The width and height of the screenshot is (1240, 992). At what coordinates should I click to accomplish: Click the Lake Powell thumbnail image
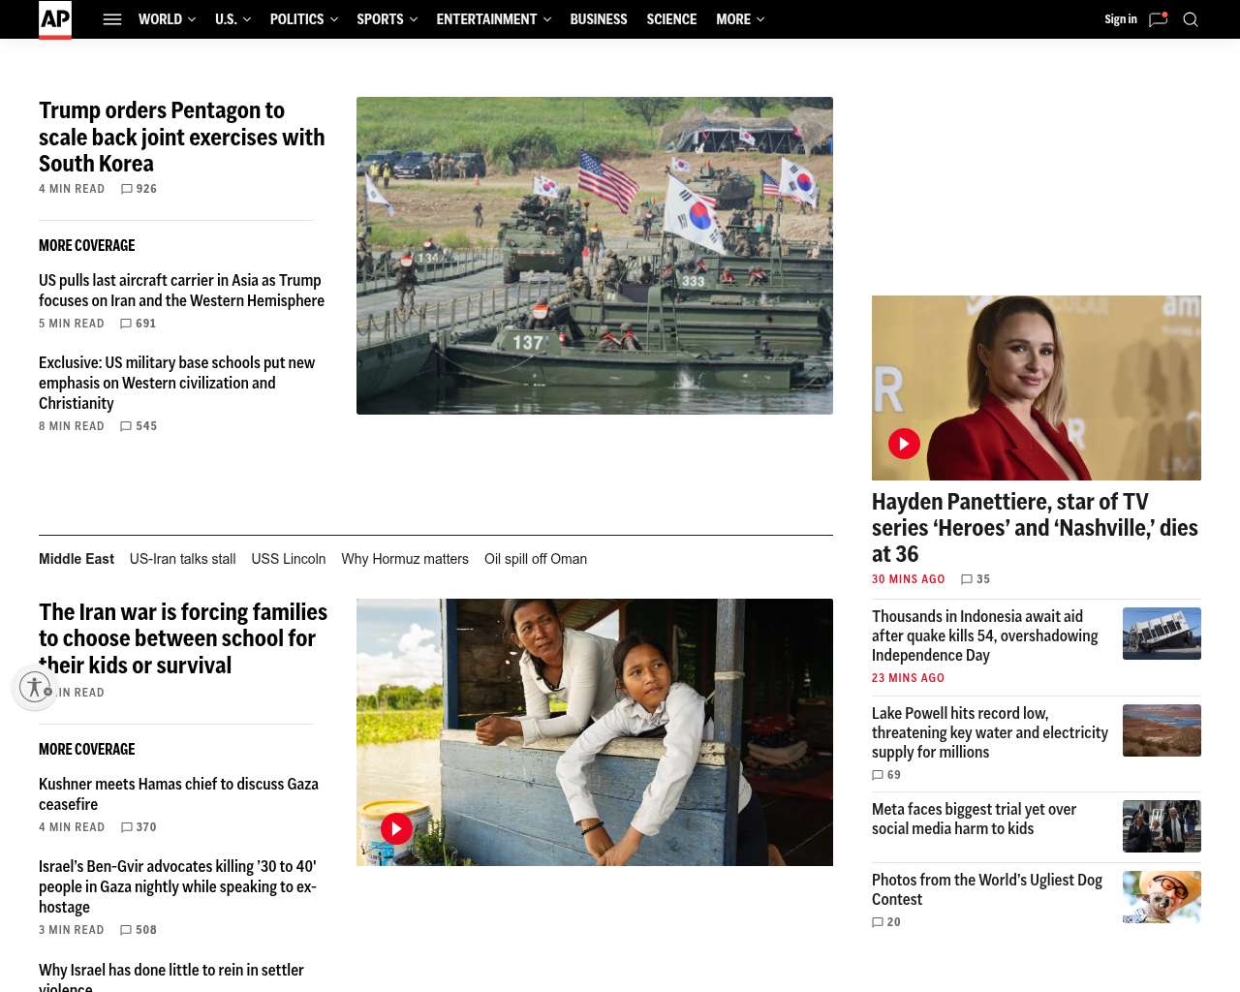(1162, 730)
